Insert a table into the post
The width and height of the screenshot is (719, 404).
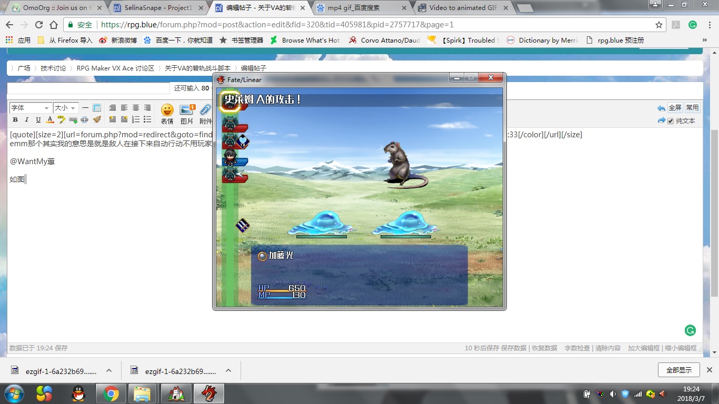coord(96,108)
